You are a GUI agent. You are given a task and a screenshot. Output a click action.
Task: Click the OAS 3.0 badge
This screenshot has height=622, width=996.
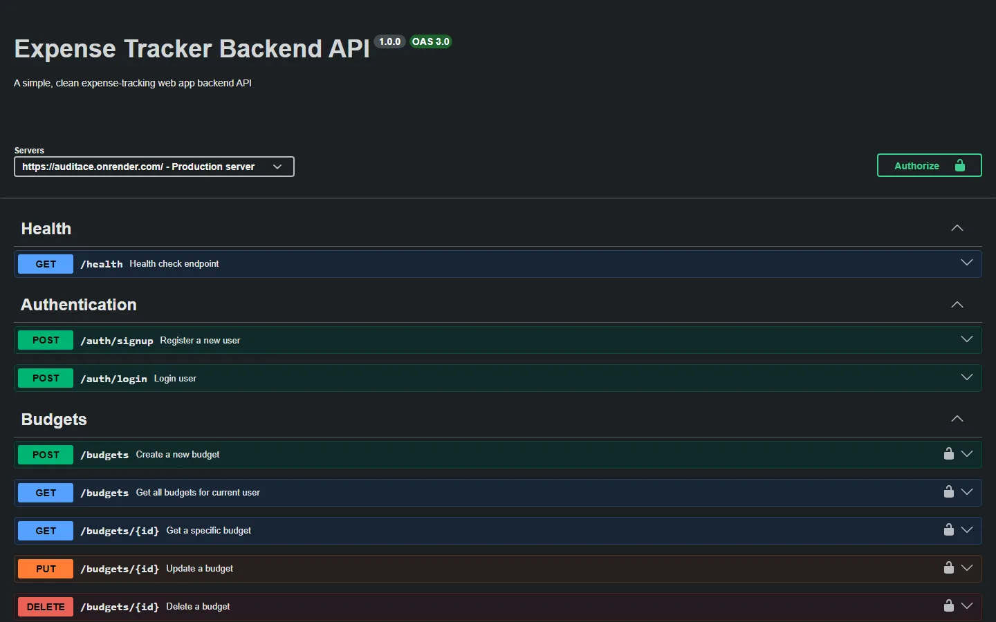pos(431,41)
